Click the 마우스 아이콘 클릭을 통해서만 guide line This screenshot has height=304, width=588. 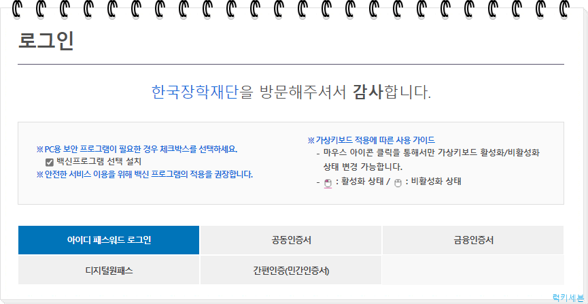pyautogui.click(x=431, y=153)
